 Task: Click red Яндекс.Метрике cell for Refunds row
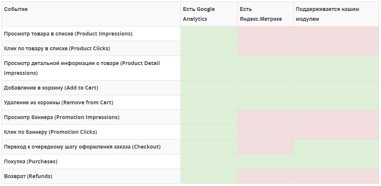point(265,176)
